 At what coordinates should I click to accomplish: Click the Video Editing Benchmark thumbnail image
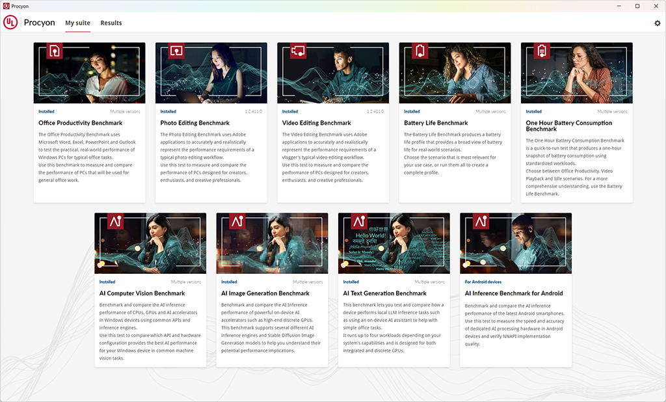[x=333, y=73]
